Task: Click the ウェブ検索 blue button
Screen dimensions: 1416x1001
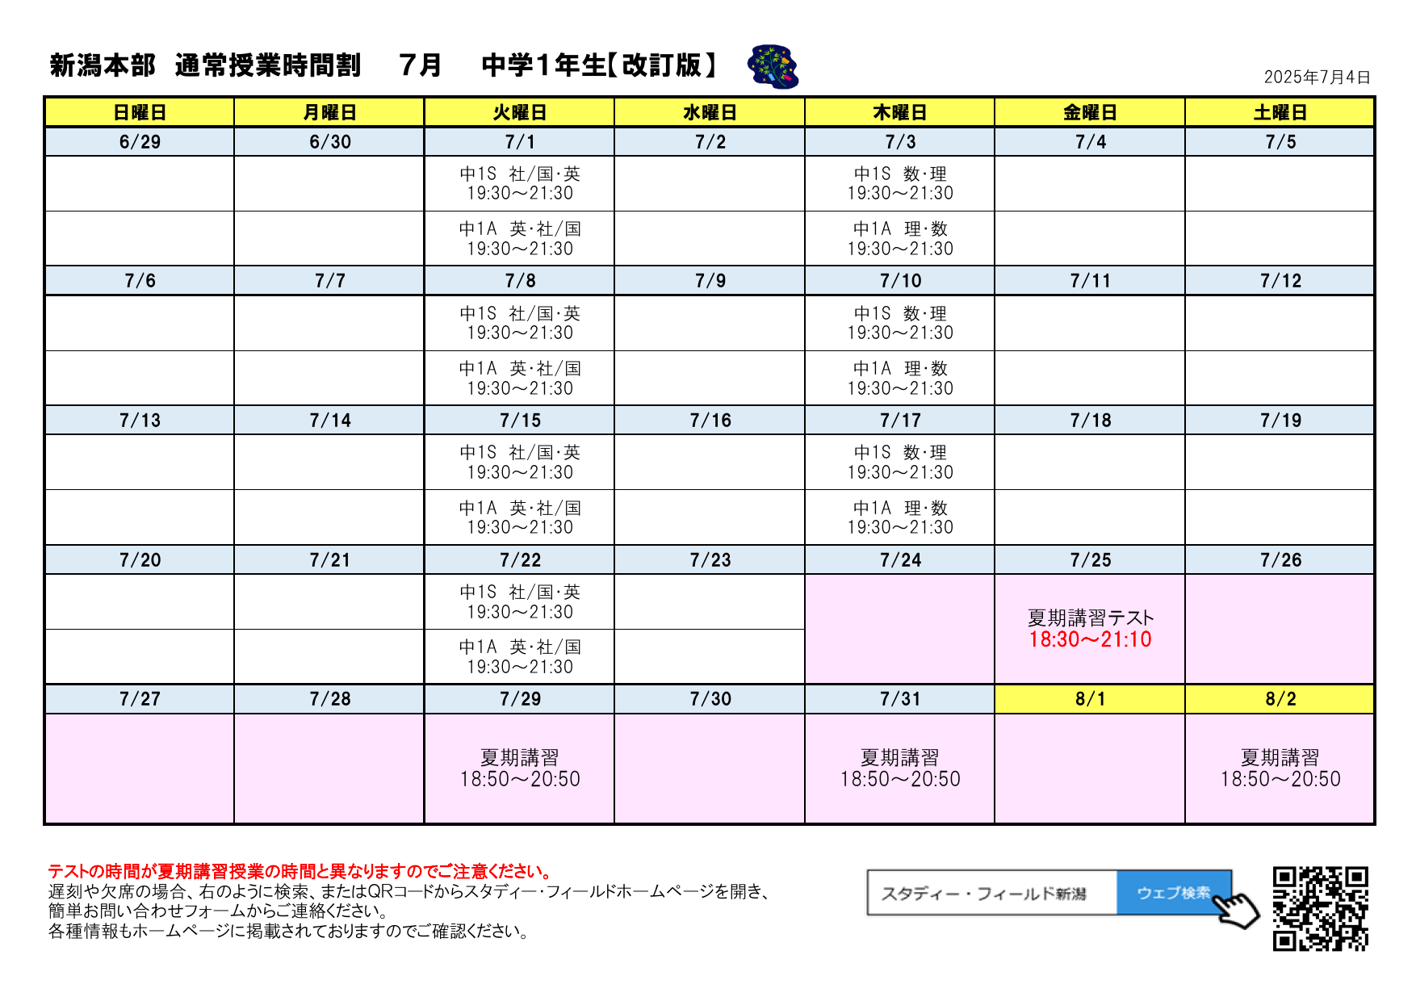Action: click(x=1174, y=893)
